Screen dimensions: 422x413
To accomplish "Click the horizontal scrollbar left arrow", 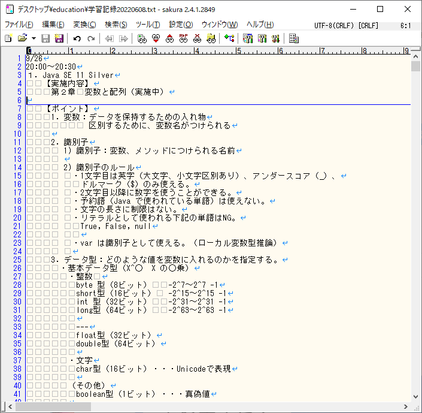I will click(x=10, y=406).
